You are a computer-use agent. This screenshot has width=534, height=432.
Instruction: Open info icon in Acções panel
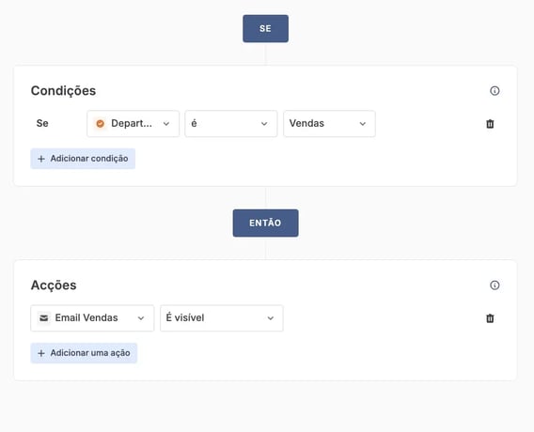(x=495, y=285)
